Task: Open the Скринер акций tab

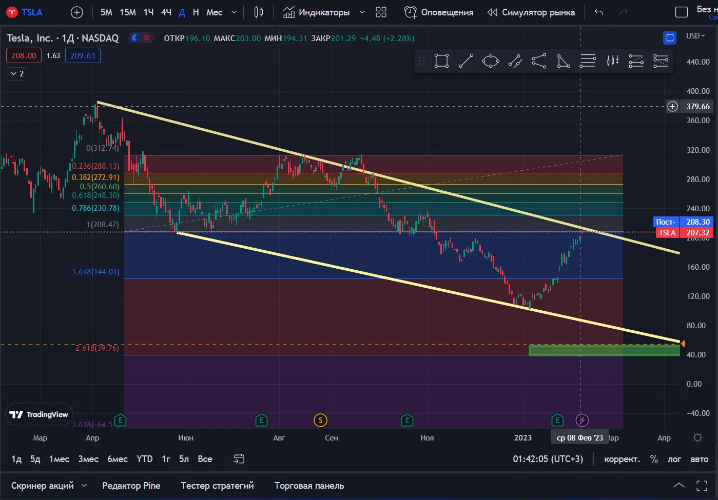Action: click(43, 486)
